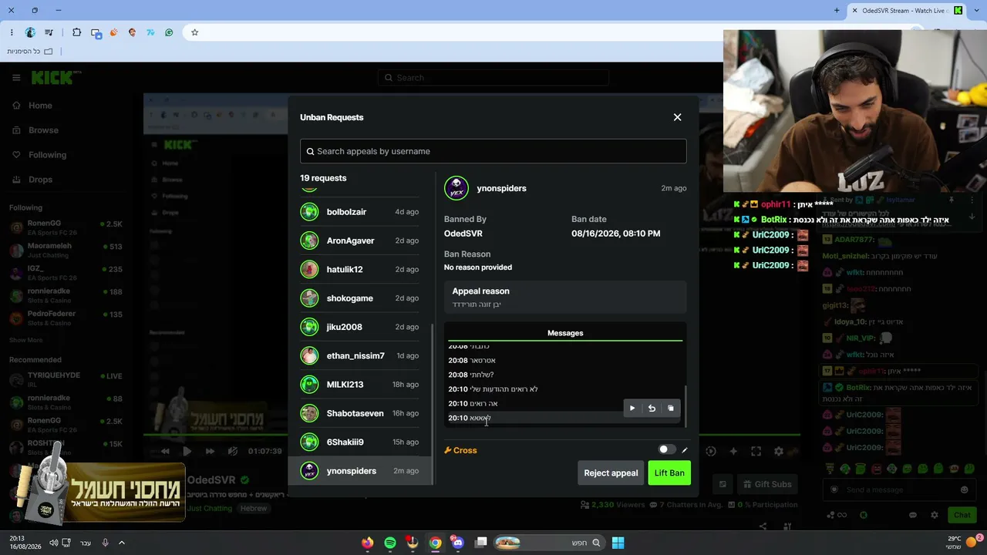Viewport: 987px width, 555px height.
Task: Edit Cross setting with pencil icon
Action: (x=685, y=450)
